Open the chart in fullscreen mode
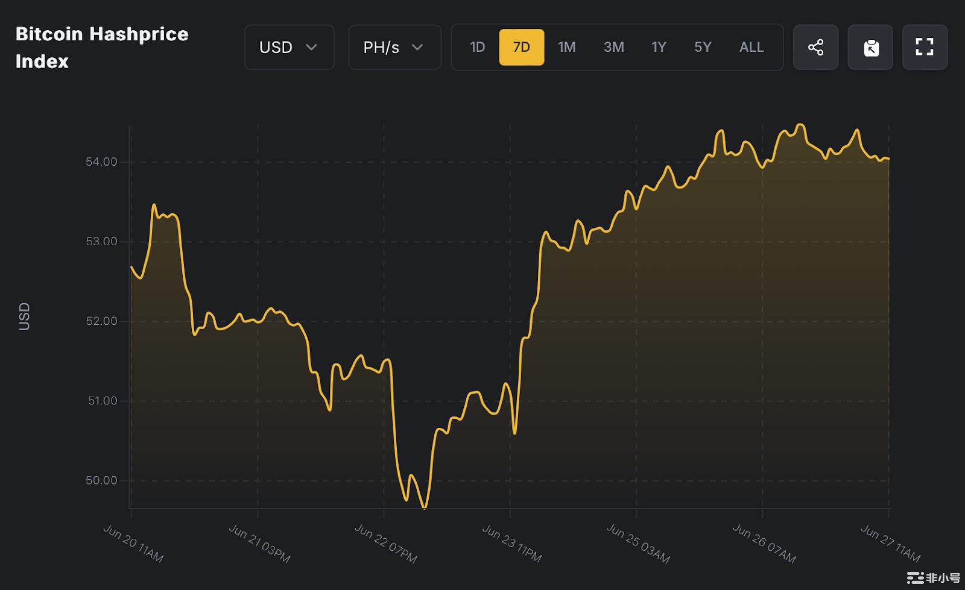Screen dimensions: 965x590 click(x=925, y=47)
